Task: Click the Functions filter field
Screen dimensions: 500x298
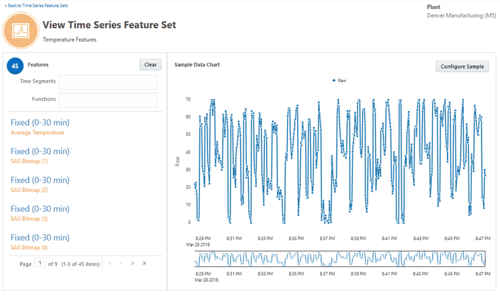Action: point(108,100)
